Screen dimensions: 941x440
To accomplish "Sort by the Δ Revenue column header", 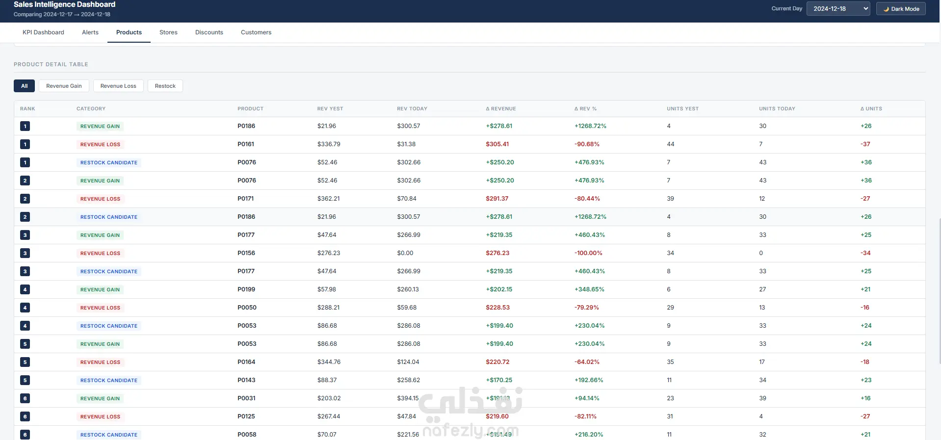I will point(501,109).
